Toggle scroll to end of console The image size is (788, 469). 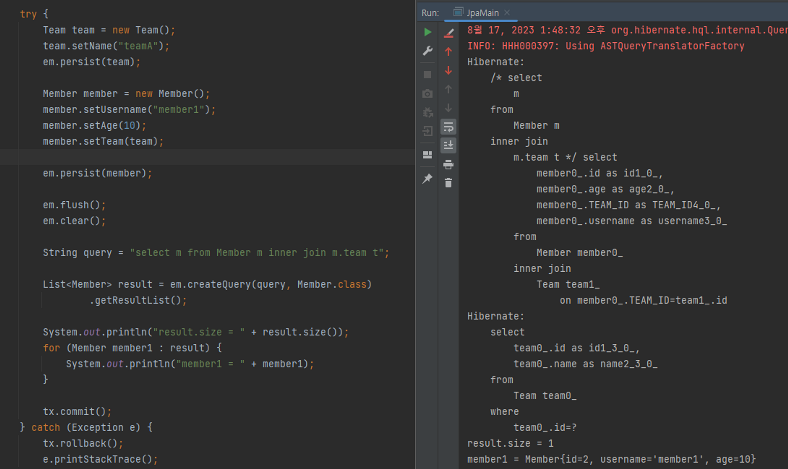[x=448, y=145]
